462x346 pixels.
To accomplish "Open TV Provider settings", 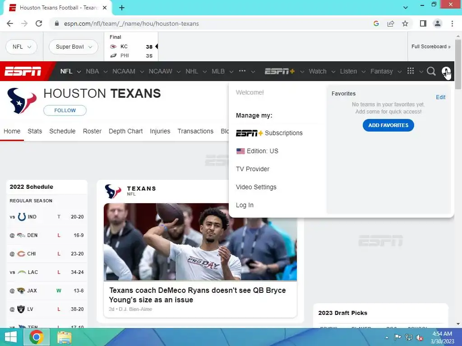I will pos(253,169).
